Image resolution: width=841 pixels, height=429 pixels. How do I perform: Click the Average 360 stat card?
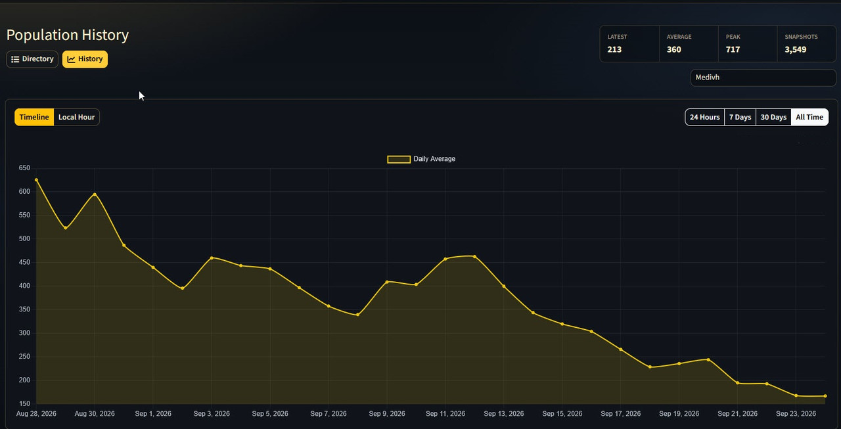pos(689,44)
